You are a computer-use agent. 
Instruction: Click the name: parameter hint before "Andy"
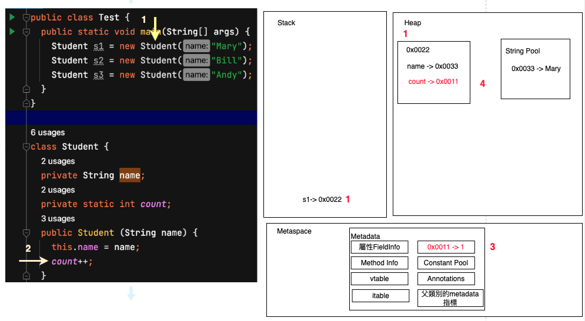(x=196, y=75)
